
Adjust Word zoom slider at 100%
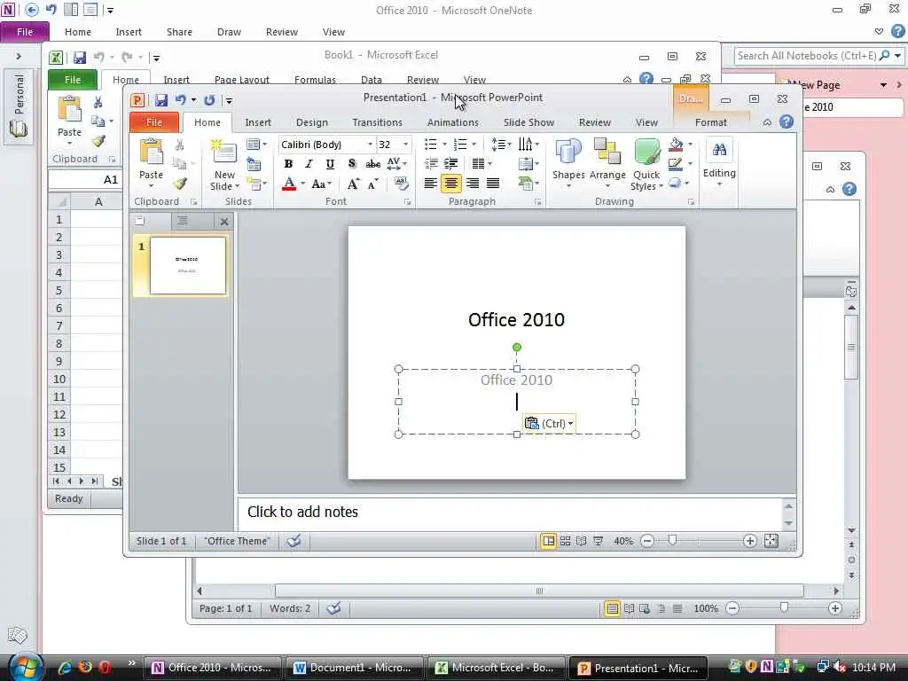784,607
